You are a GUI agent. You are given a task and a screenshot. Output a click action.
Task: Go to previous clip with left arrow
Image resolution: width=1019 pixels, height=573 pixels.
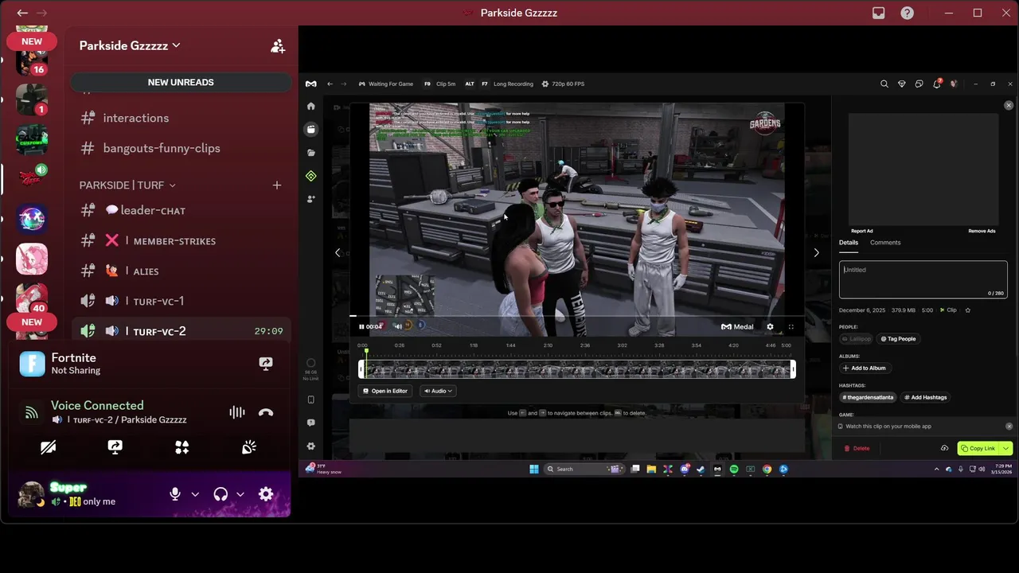[338, 252]
